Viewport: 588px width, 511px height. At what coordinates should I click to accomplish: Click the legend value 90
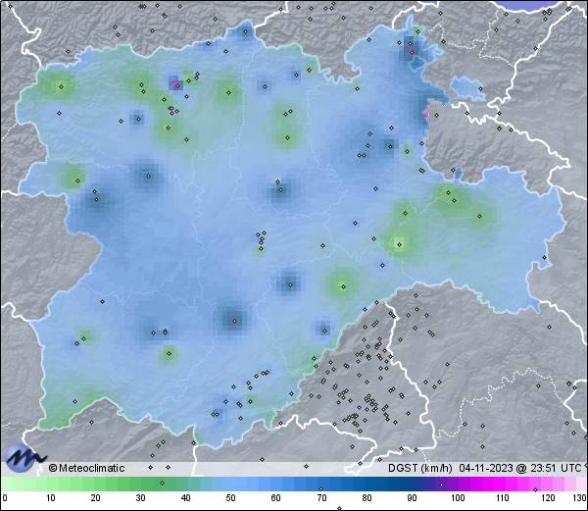(412, 498)
